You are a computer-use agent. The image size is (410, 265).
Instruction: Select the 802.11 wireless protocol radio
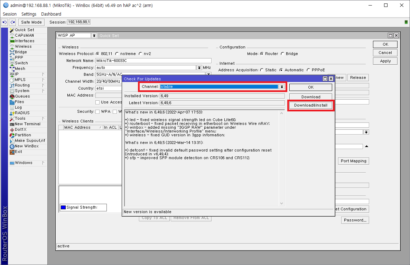97,54
